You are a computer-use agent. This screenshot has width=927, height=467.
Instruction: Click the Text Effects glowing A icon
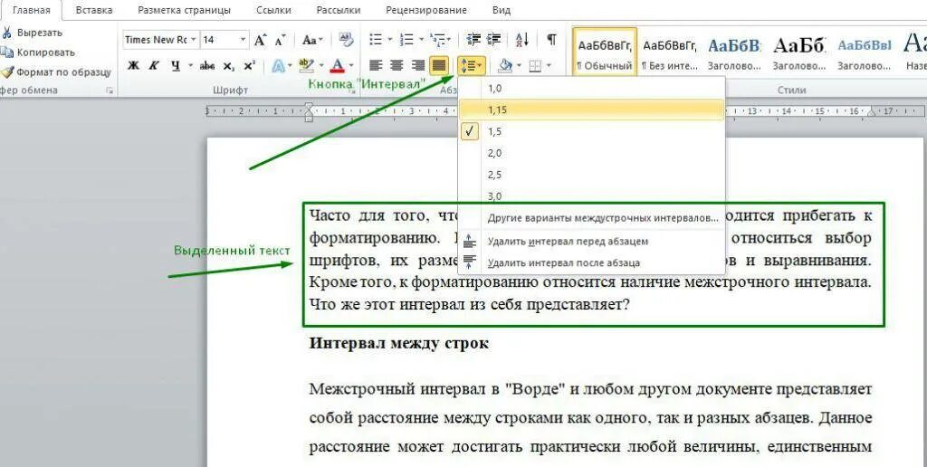pos(278,66)
